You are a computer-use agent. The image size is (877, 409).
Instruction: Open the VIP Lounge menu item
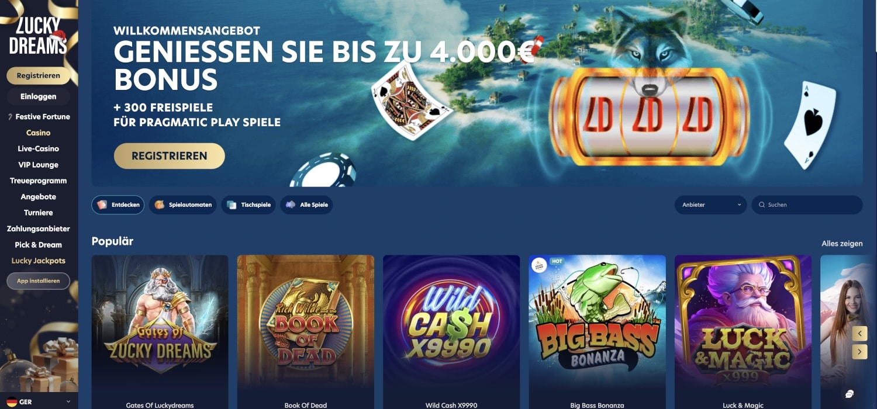39,165
